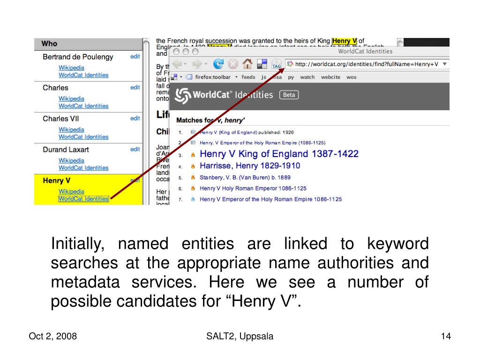Click the WorldCat Identities swirl logo
480x360 pixels.
(183, 96)
